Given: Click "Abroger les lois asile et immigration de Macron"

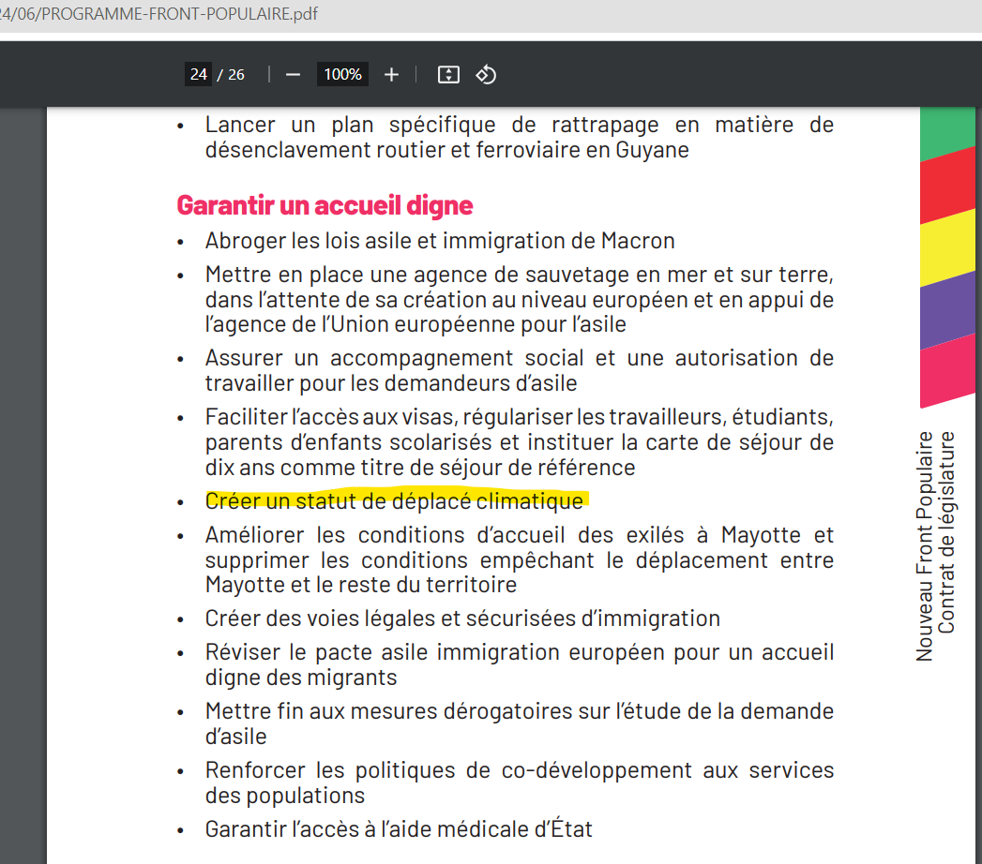Looking at the screenshot, I should click(x=440, y=241).
